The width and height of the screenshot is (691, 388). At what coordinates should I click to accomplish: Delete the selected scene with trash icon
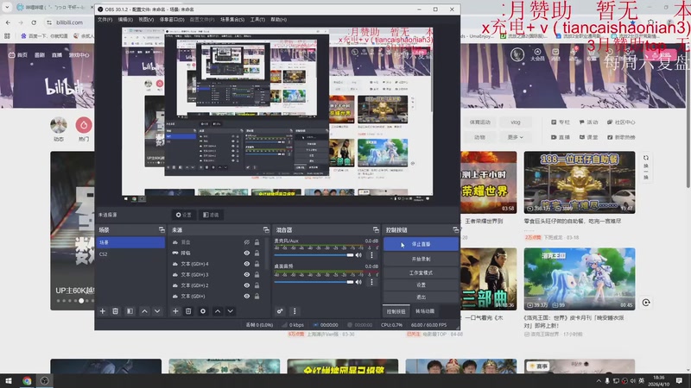(116, 311)
